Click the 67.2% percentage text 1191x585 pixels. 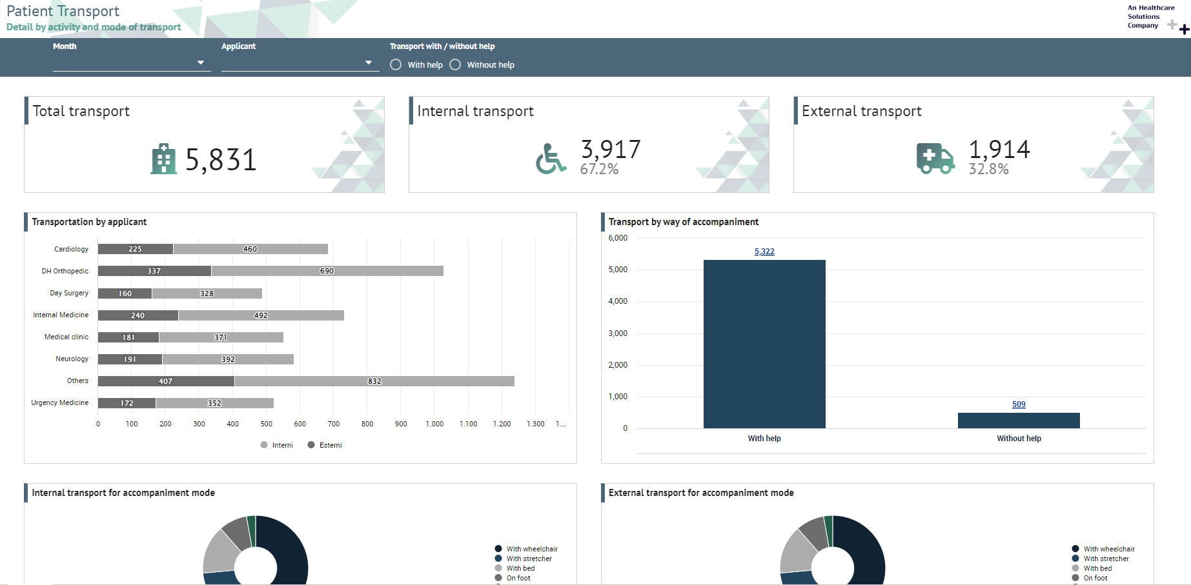coord(599,169)
